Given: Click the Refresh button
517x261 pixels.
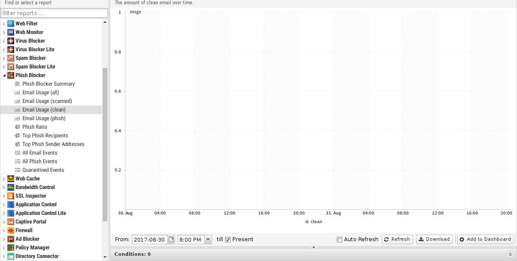Looking at the screenshot, I should coord(397,239).
